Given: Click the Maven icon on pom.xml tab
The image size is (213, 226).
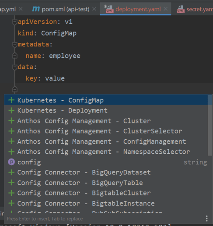Looking at the screenshot, I should 36,9.
